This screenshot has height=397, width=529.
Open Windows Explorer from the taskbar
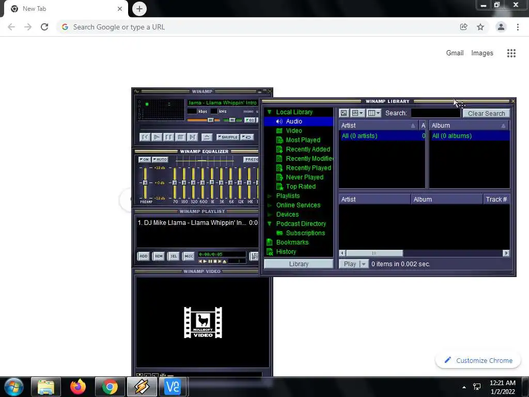click(x=46, y=387)
